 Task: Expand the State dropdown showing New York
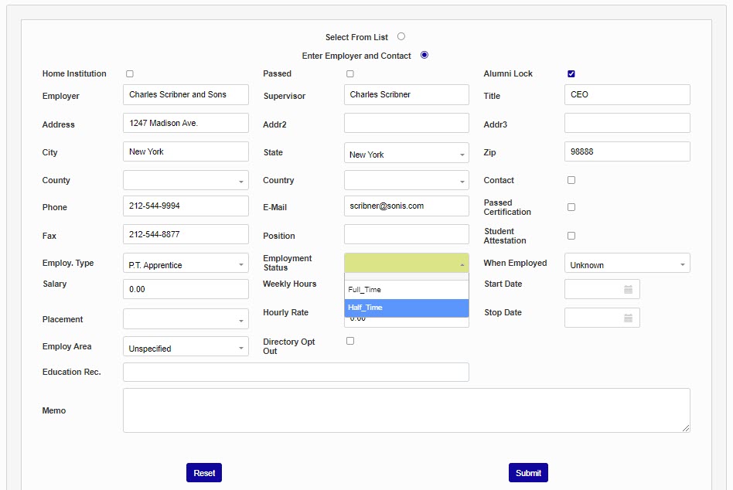[x=406, y=154]
